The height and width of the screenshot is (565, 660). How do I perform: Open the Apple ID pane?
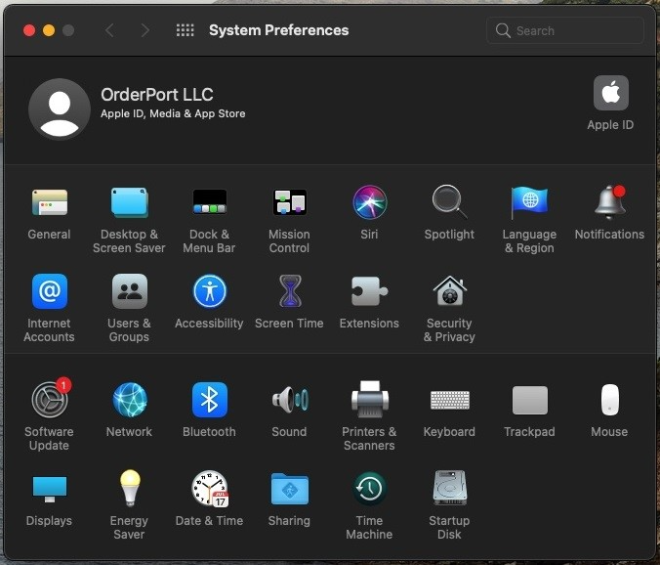tap(611, 93)
